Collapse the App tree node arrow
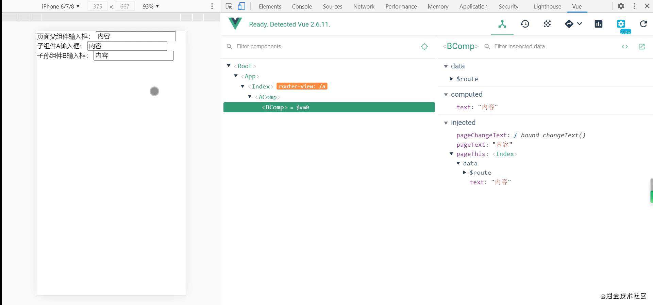 point(236,76)
